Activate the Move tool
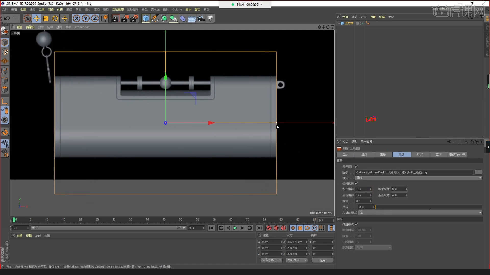The height and width of the screenshot is (275, 490). [37, 18]
